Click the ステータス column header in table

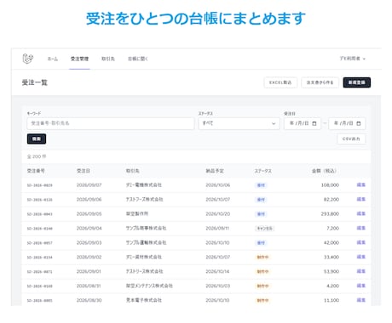tap(263, 171)
